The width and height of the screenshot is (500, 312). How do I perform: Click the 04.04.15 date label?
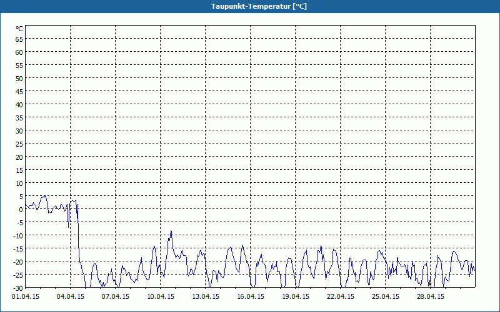[x=71, y=297]
